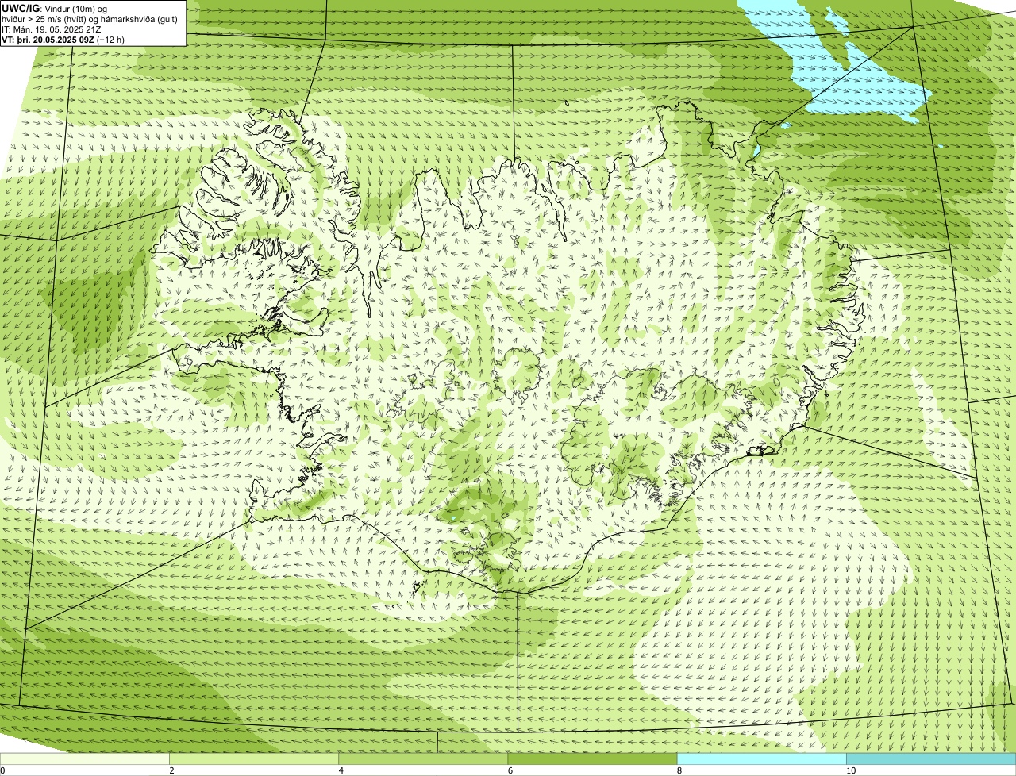Click the 8–10 m/s light cyan legend segment

(x=761, y=759)
